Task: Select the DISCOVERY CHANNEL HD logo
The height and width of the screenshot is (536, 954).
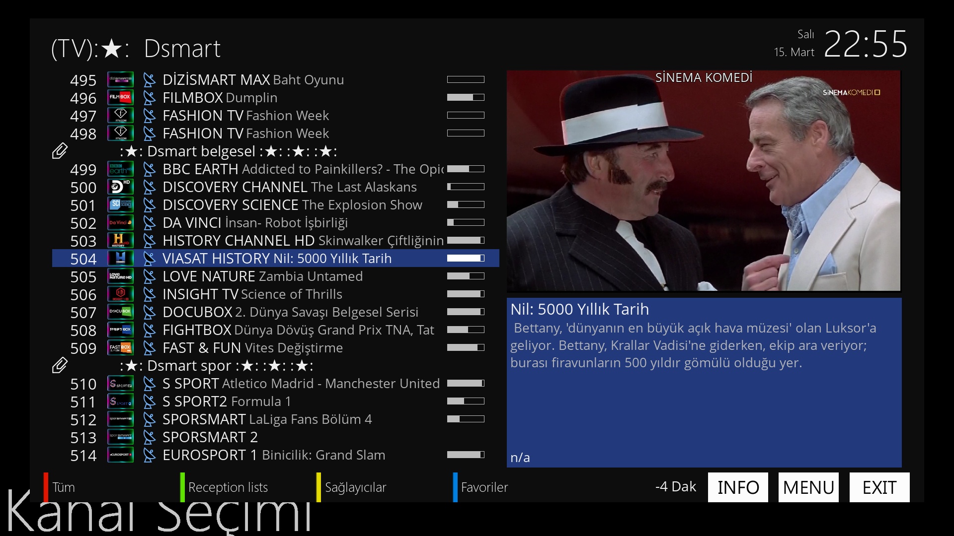Action: coord(121,187)
